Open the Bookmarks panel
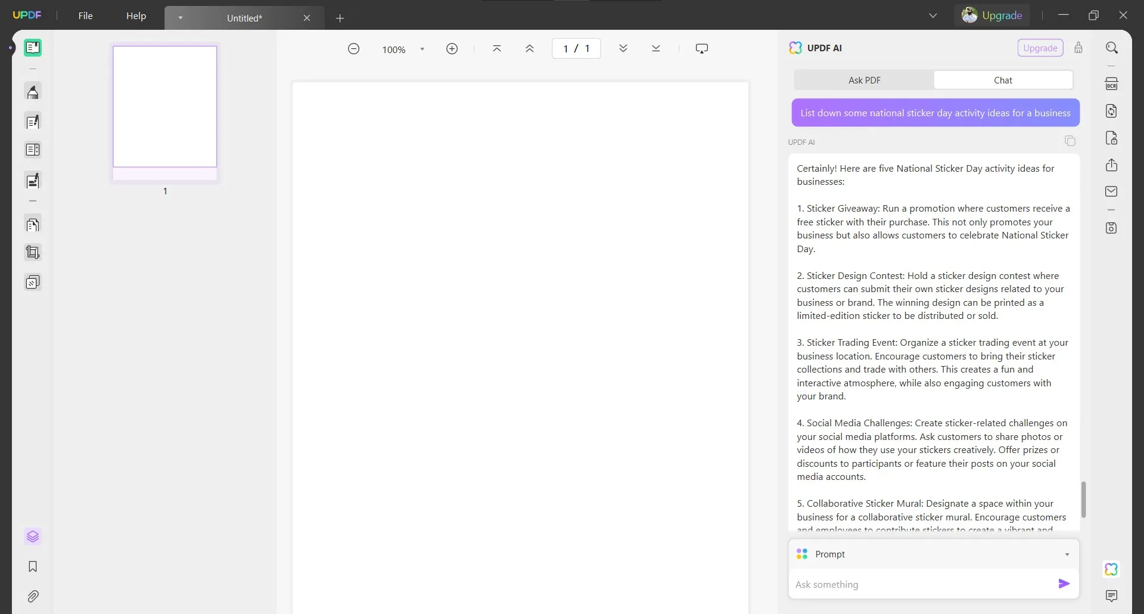This screenshot has width=1144, height=614. click(x=33, y=566)
